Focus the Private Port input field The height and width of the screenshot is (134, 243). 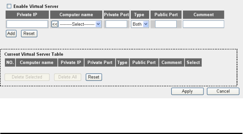116,24
